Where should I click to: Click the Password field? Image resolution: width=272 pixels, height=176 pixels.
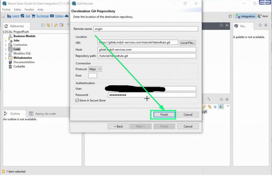[x=152, y=95]
